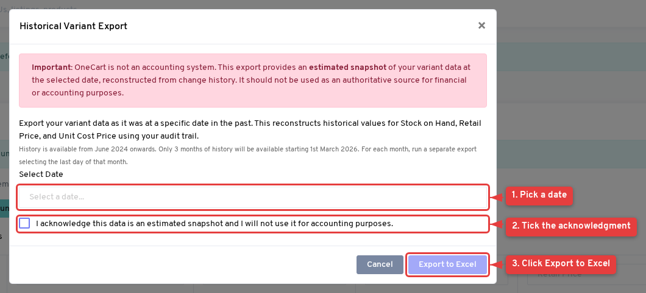Click the bold 'estimated snapshot' warning text
Image resolution: width=646 pixels, height=293 pixels.
tap(347, 67)
